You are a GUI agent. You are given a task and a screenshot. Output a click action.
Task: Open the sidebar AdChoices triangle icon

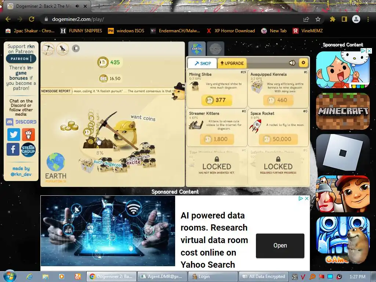click(x=364, y=51)
